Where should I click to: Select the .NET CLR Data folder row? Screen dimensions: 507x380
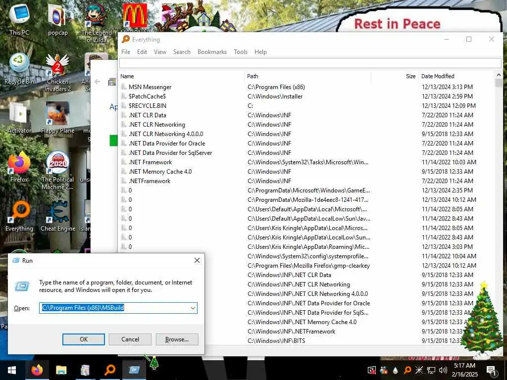pyautogui.click(x=306, y=115)
